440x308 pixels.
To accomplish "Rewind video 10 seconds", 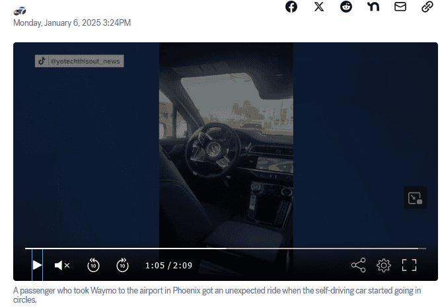I will coord(93,265).
